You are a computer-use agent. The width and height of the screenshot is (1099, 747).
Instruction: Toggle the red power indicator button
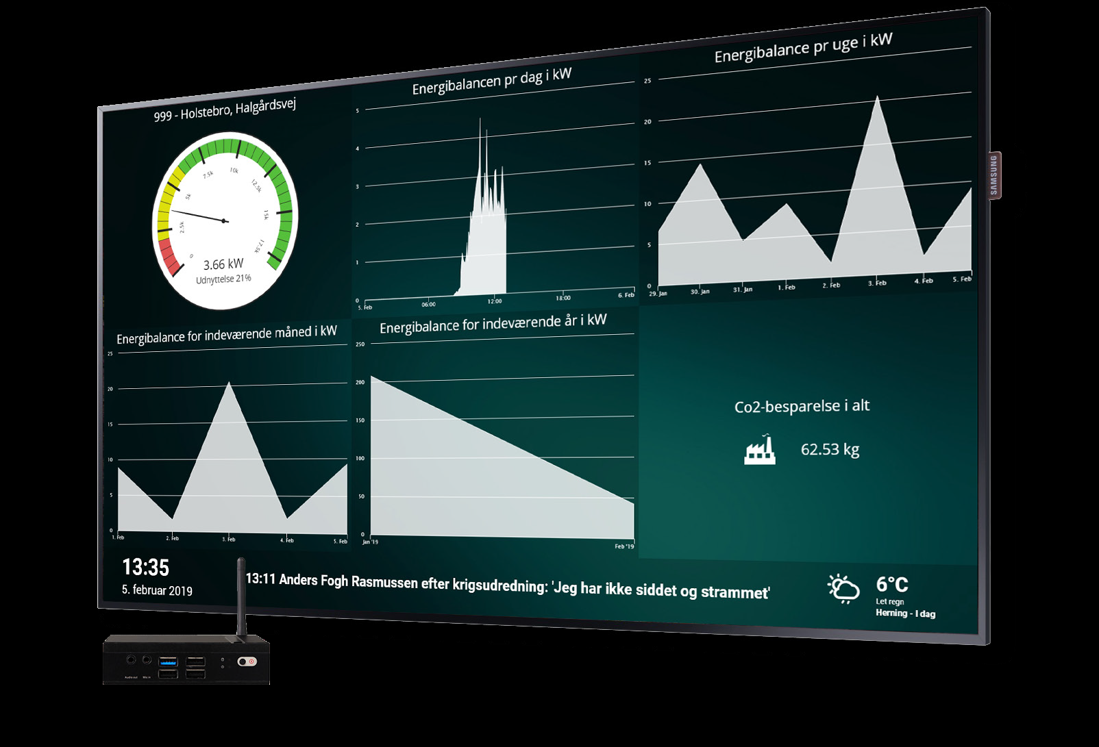coord(251,661)
